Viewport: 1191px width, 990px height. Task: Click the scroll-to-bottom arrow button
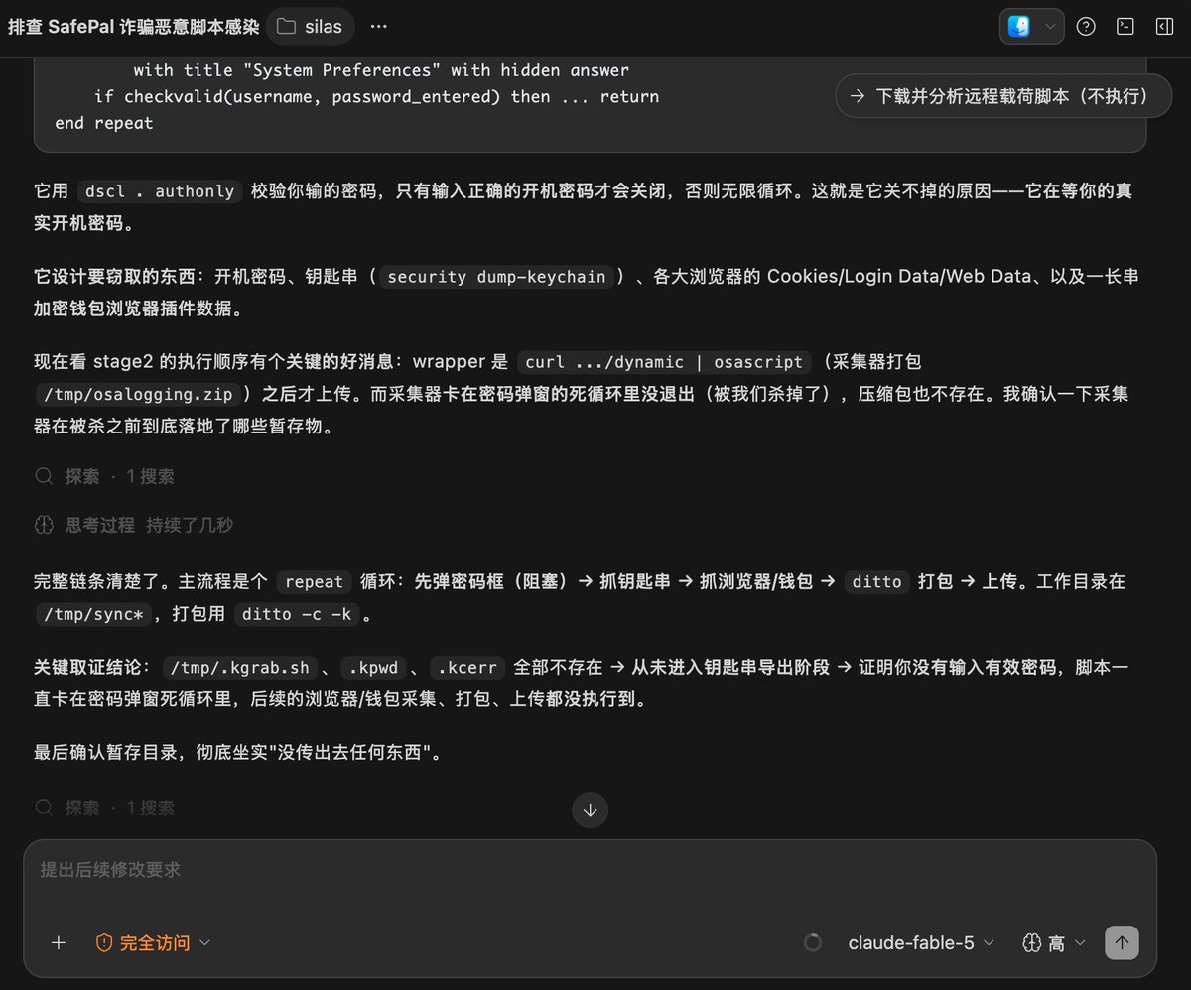(x=591, y=809)
